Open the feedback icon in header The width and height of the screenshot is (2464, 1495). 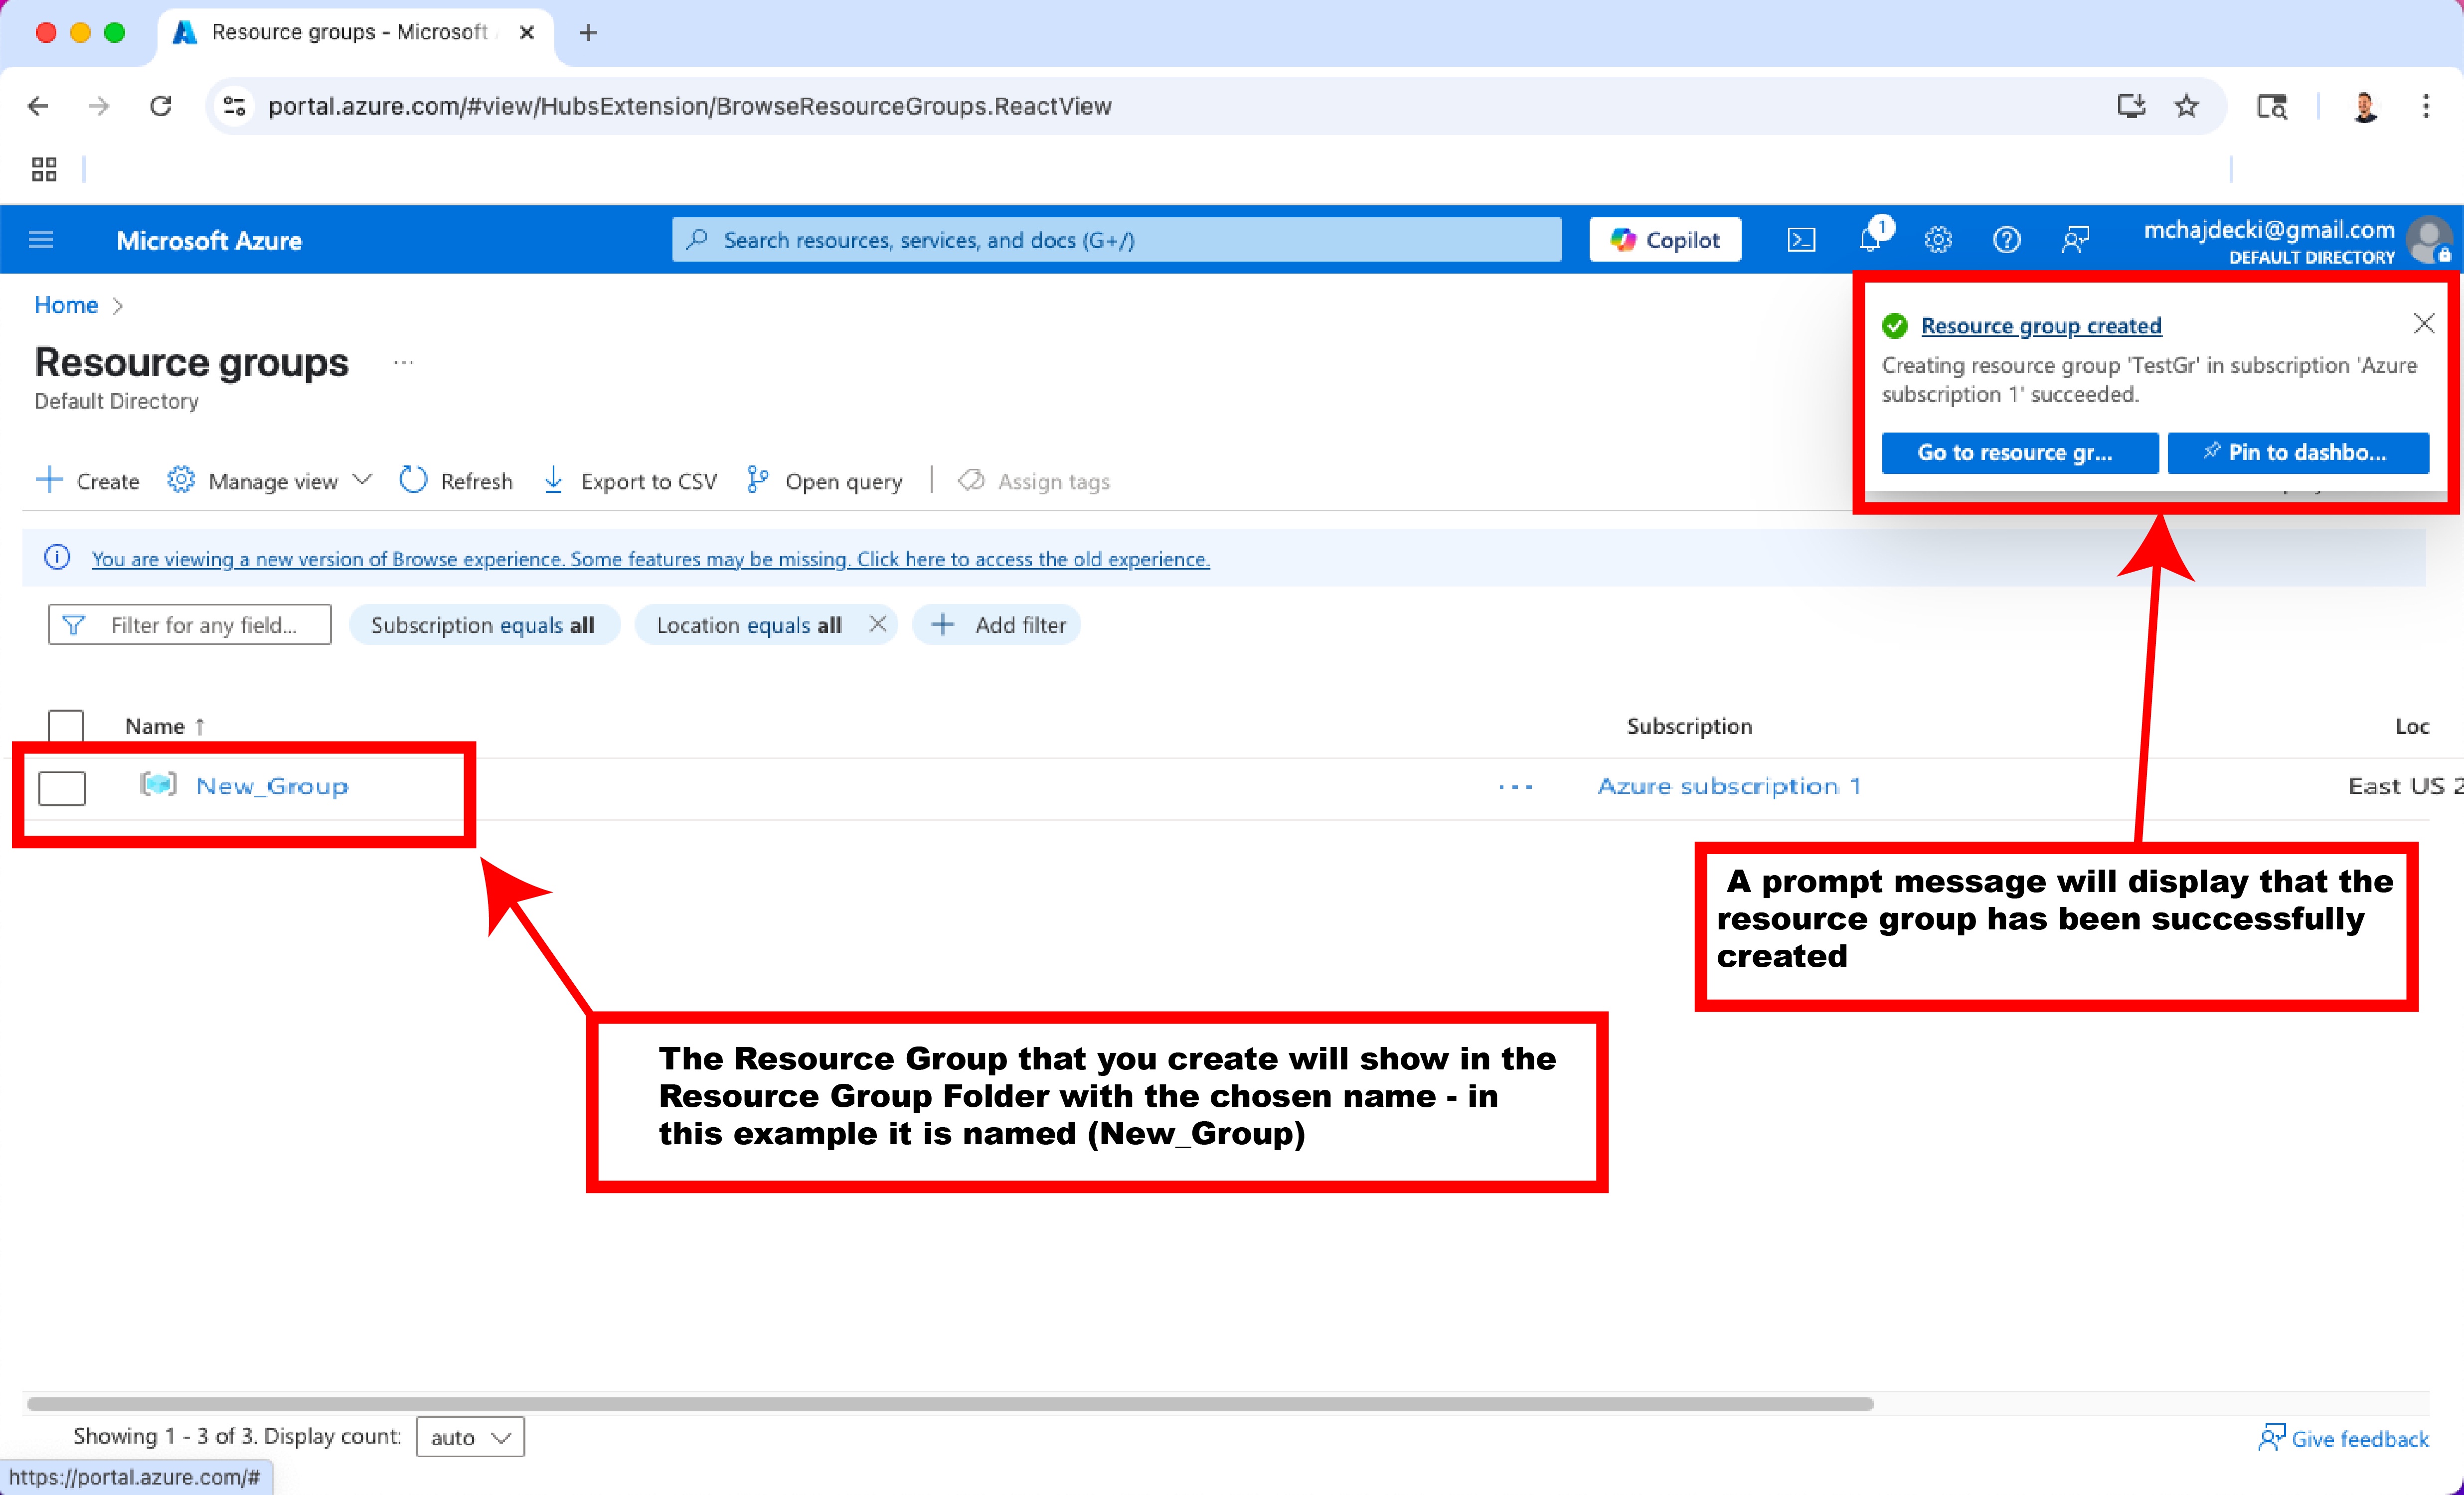click(x=2075, y=240)
